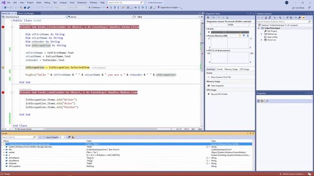Click the Visual Studio logo icon

click(3, 2)
